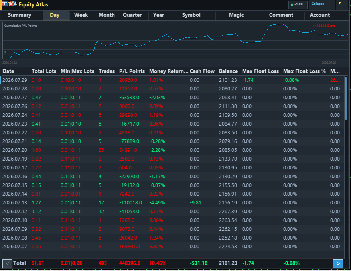351x271 pixels.
Task: Collapse the Equity Atlas panel
Action: (x=322, y=4)
